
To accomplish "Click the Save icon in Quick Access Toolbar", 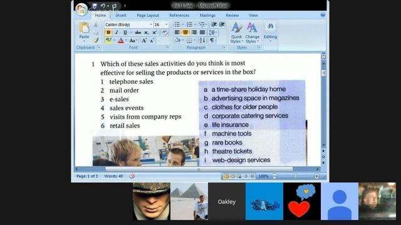I will (x=95, y=6).
